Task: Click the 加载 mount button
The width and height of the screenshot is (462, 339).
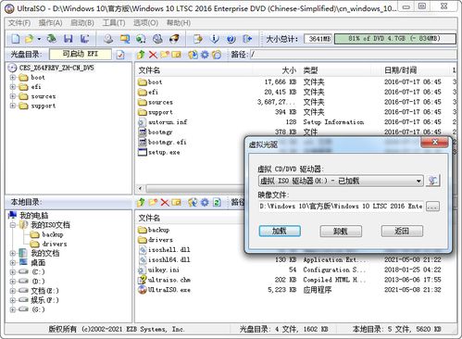Action: [280, 231]
